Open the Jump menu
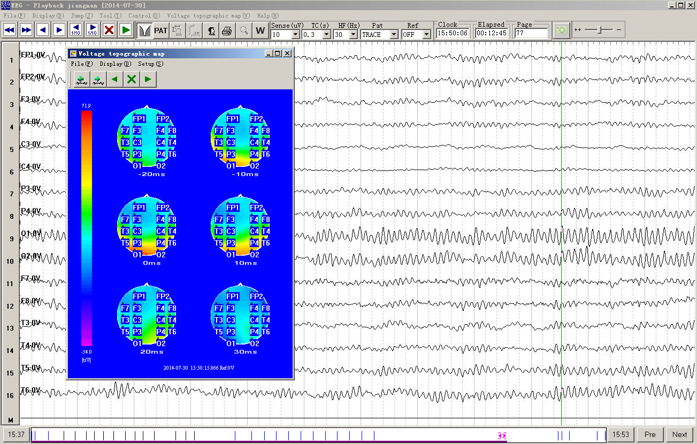 81,16
